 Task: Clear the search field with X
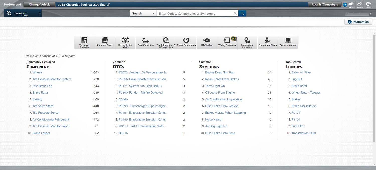click(235, 13)
